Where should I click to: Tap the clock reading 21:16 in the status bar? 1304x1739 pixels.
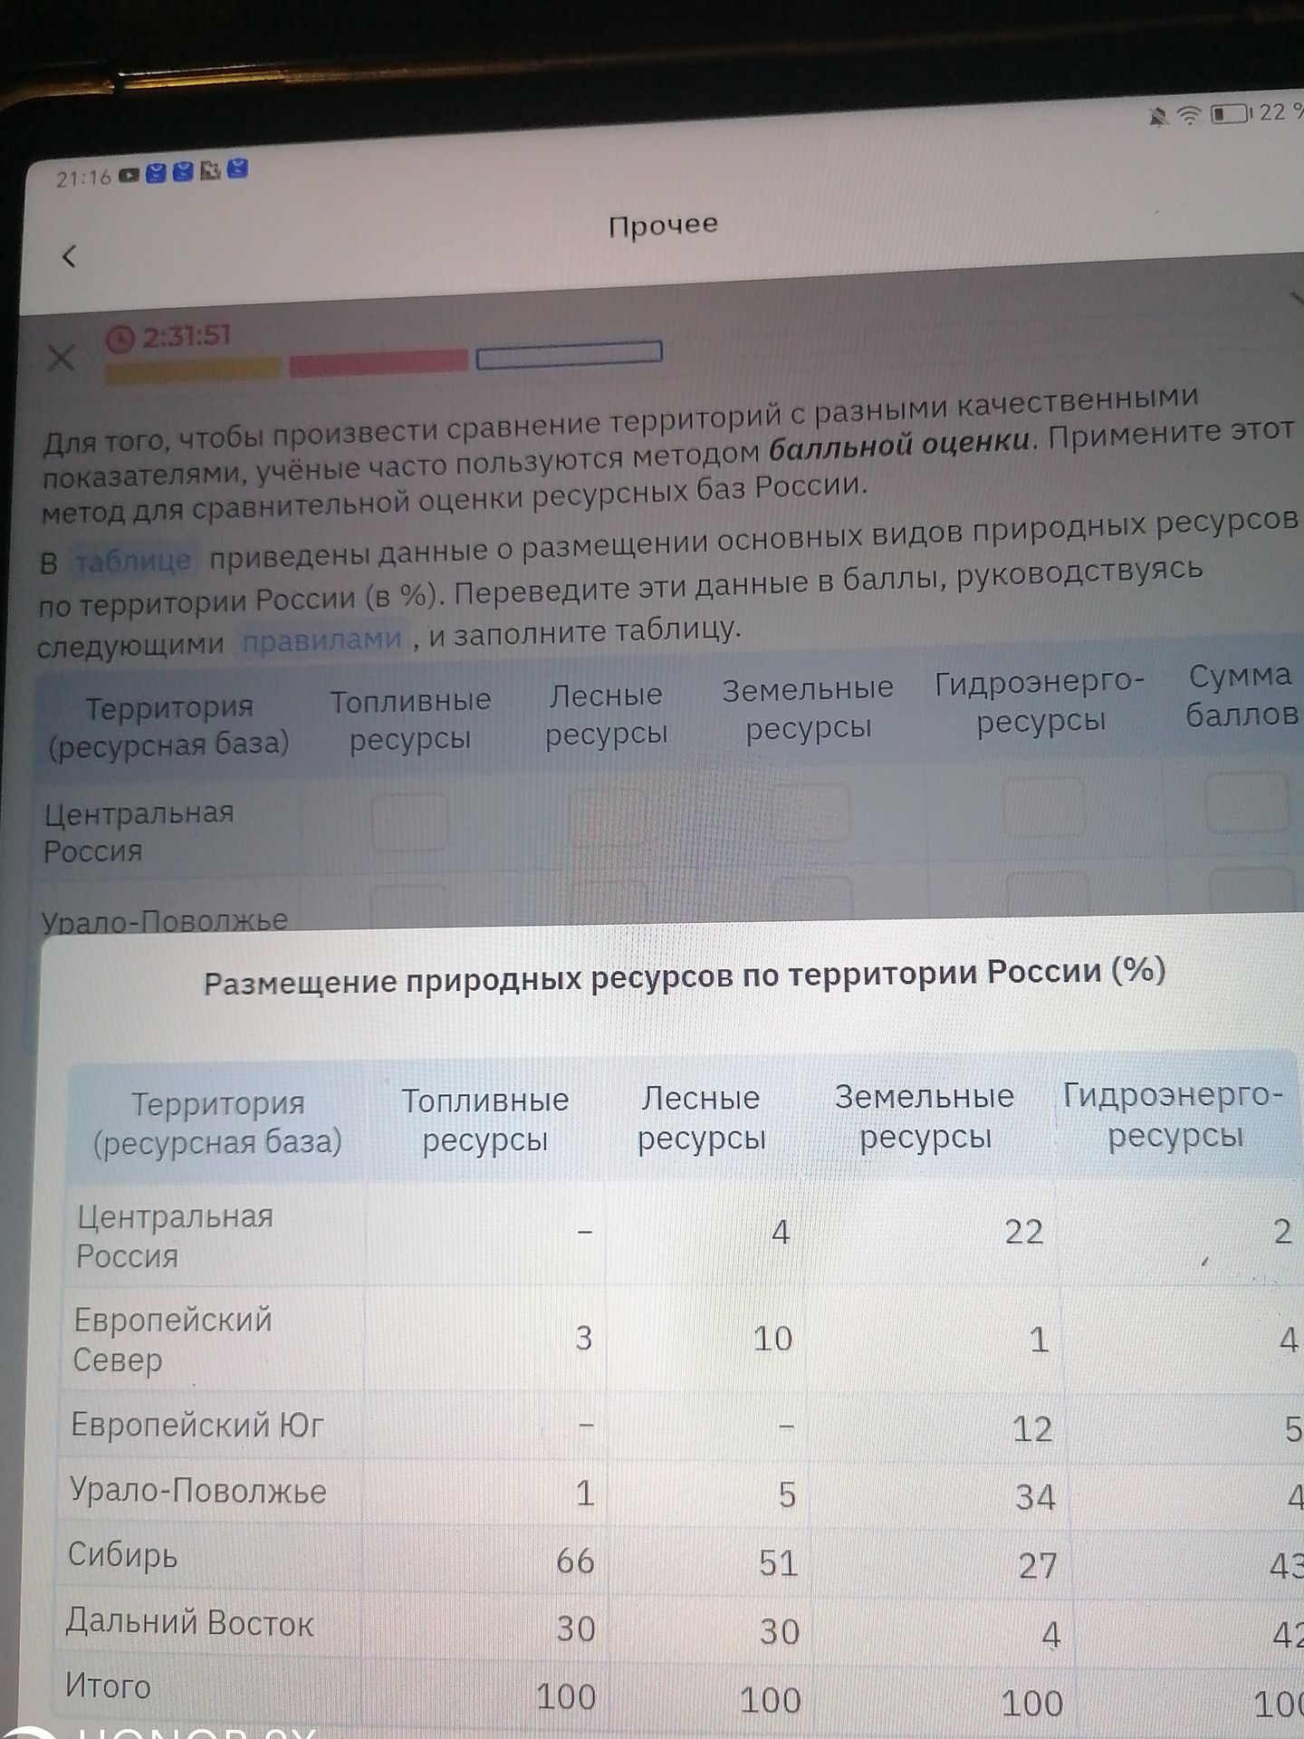click(x=83, y=178)
